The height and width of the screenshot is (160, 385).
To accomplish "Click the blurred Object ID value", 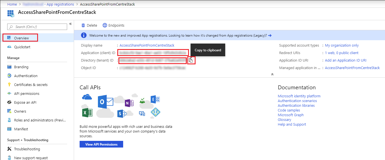I will click(152, 68).
